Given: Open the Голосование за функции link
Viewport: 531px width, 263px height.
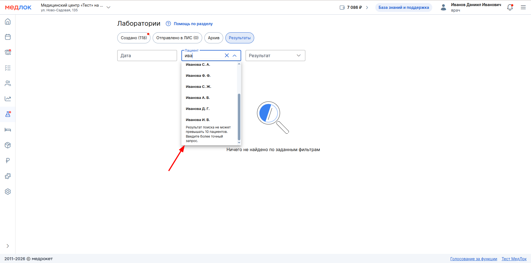Looking at the screenshot, I should coord(473,259).
